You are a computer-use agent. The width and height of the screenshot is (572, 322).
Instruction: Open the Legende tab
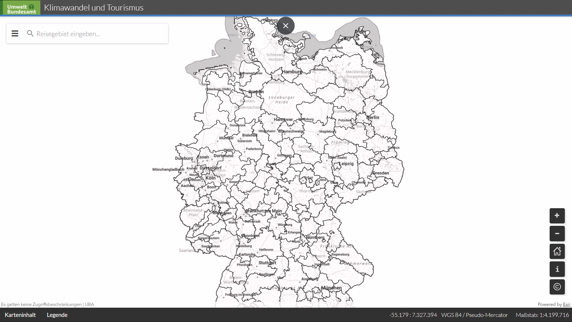[x=57, y=315]
